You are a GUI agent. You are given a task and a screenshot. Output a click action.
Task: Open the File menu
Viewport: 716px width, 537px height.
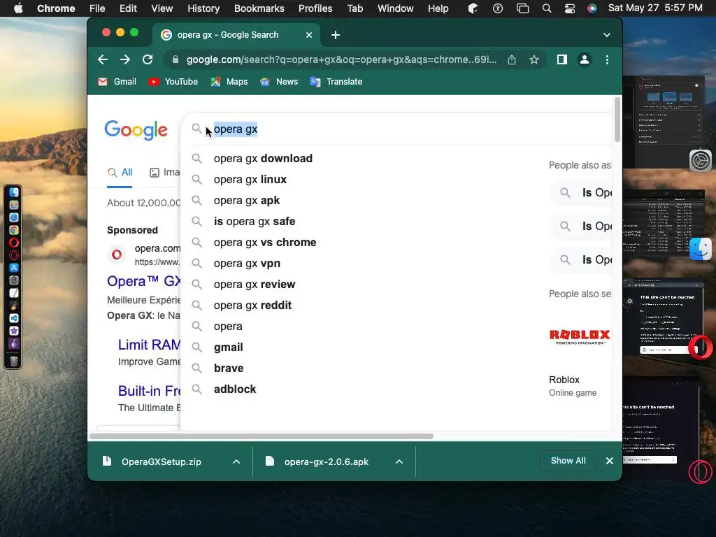97,8
